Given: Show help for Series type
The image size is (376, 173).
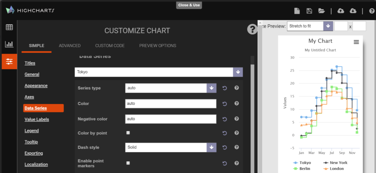Looking at the screenshot, I should [237, 88].
